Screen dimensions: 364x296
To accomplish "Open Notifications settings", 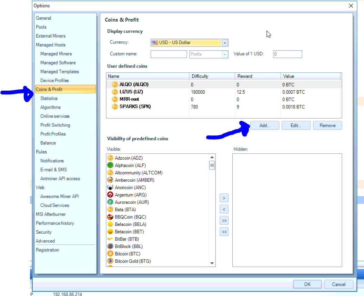I will pyautogui.click(x=52, y=161).
